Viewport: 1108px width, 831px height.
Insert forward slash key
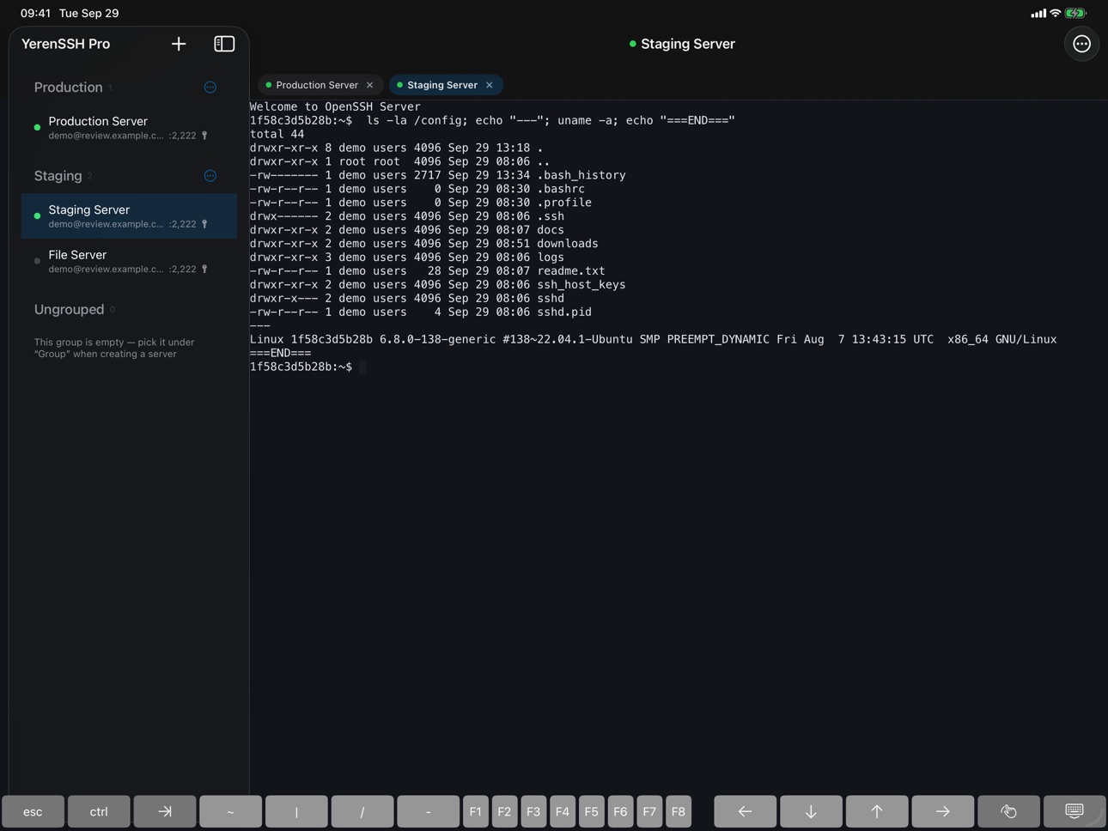point(362,811)
